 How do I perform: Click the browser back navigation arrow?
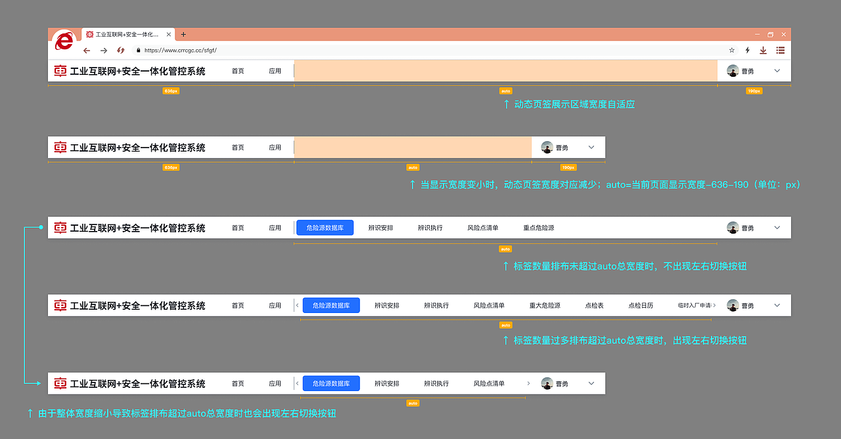coord(87,50)
